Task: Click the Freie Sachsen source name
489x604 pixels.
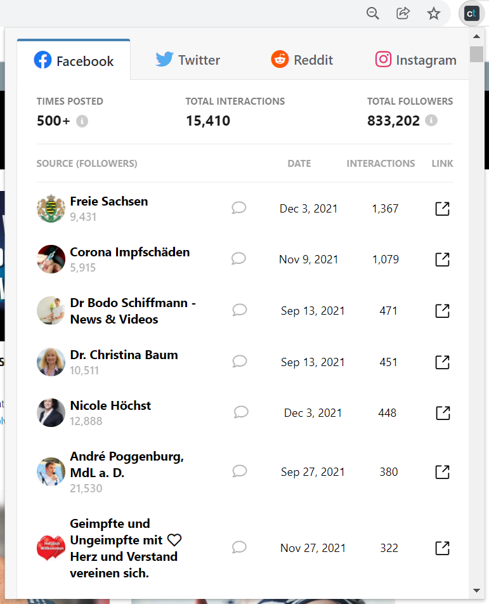Action: (x=109, y=201)
